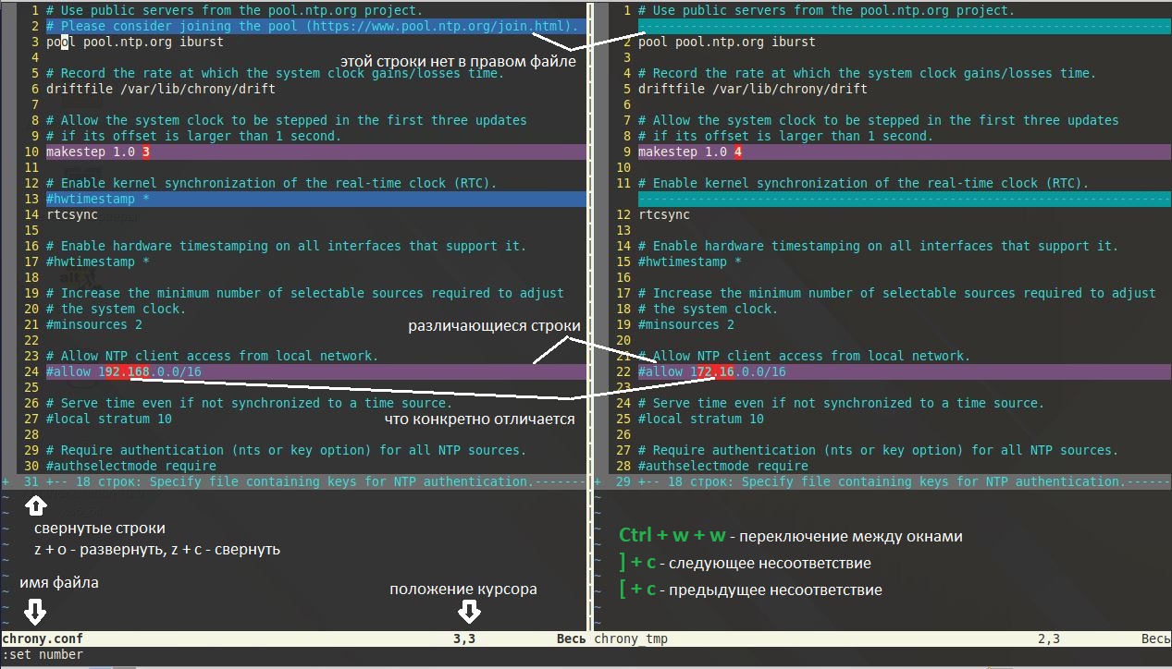Expand the fold plus marker at right line 29
Viewport: 1172px width, 669px height.
tap(598, 481)
